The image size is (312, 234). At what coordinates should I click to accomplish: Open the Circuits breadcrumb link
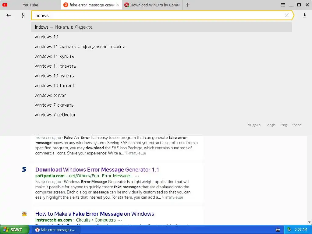click(83, 220)
